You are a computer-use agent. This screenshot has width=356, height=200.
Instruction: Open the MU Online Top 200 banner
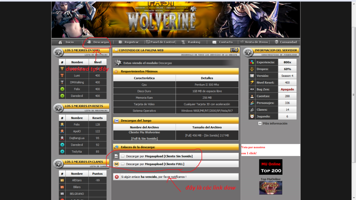click(270, 167)
